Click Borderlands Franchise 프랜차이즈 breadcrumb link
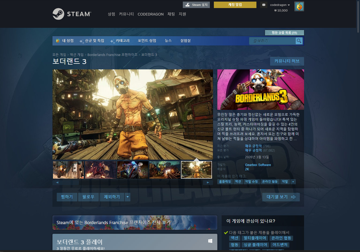 point(112,55)
